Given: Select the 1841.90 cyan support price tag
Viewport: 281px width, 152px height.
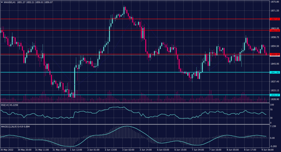Looking at the screenshot, I should point(274,73).
